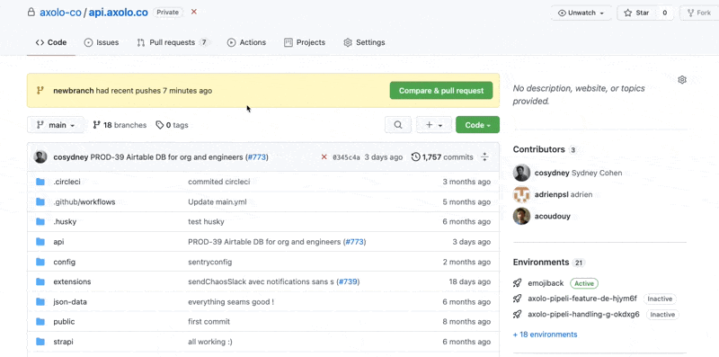Click the Fork button

[x=699, y=13]
